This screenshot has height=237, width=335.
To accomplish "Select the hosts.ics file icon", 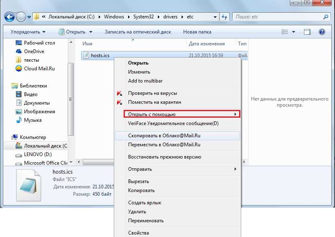I will click(85, 56).
